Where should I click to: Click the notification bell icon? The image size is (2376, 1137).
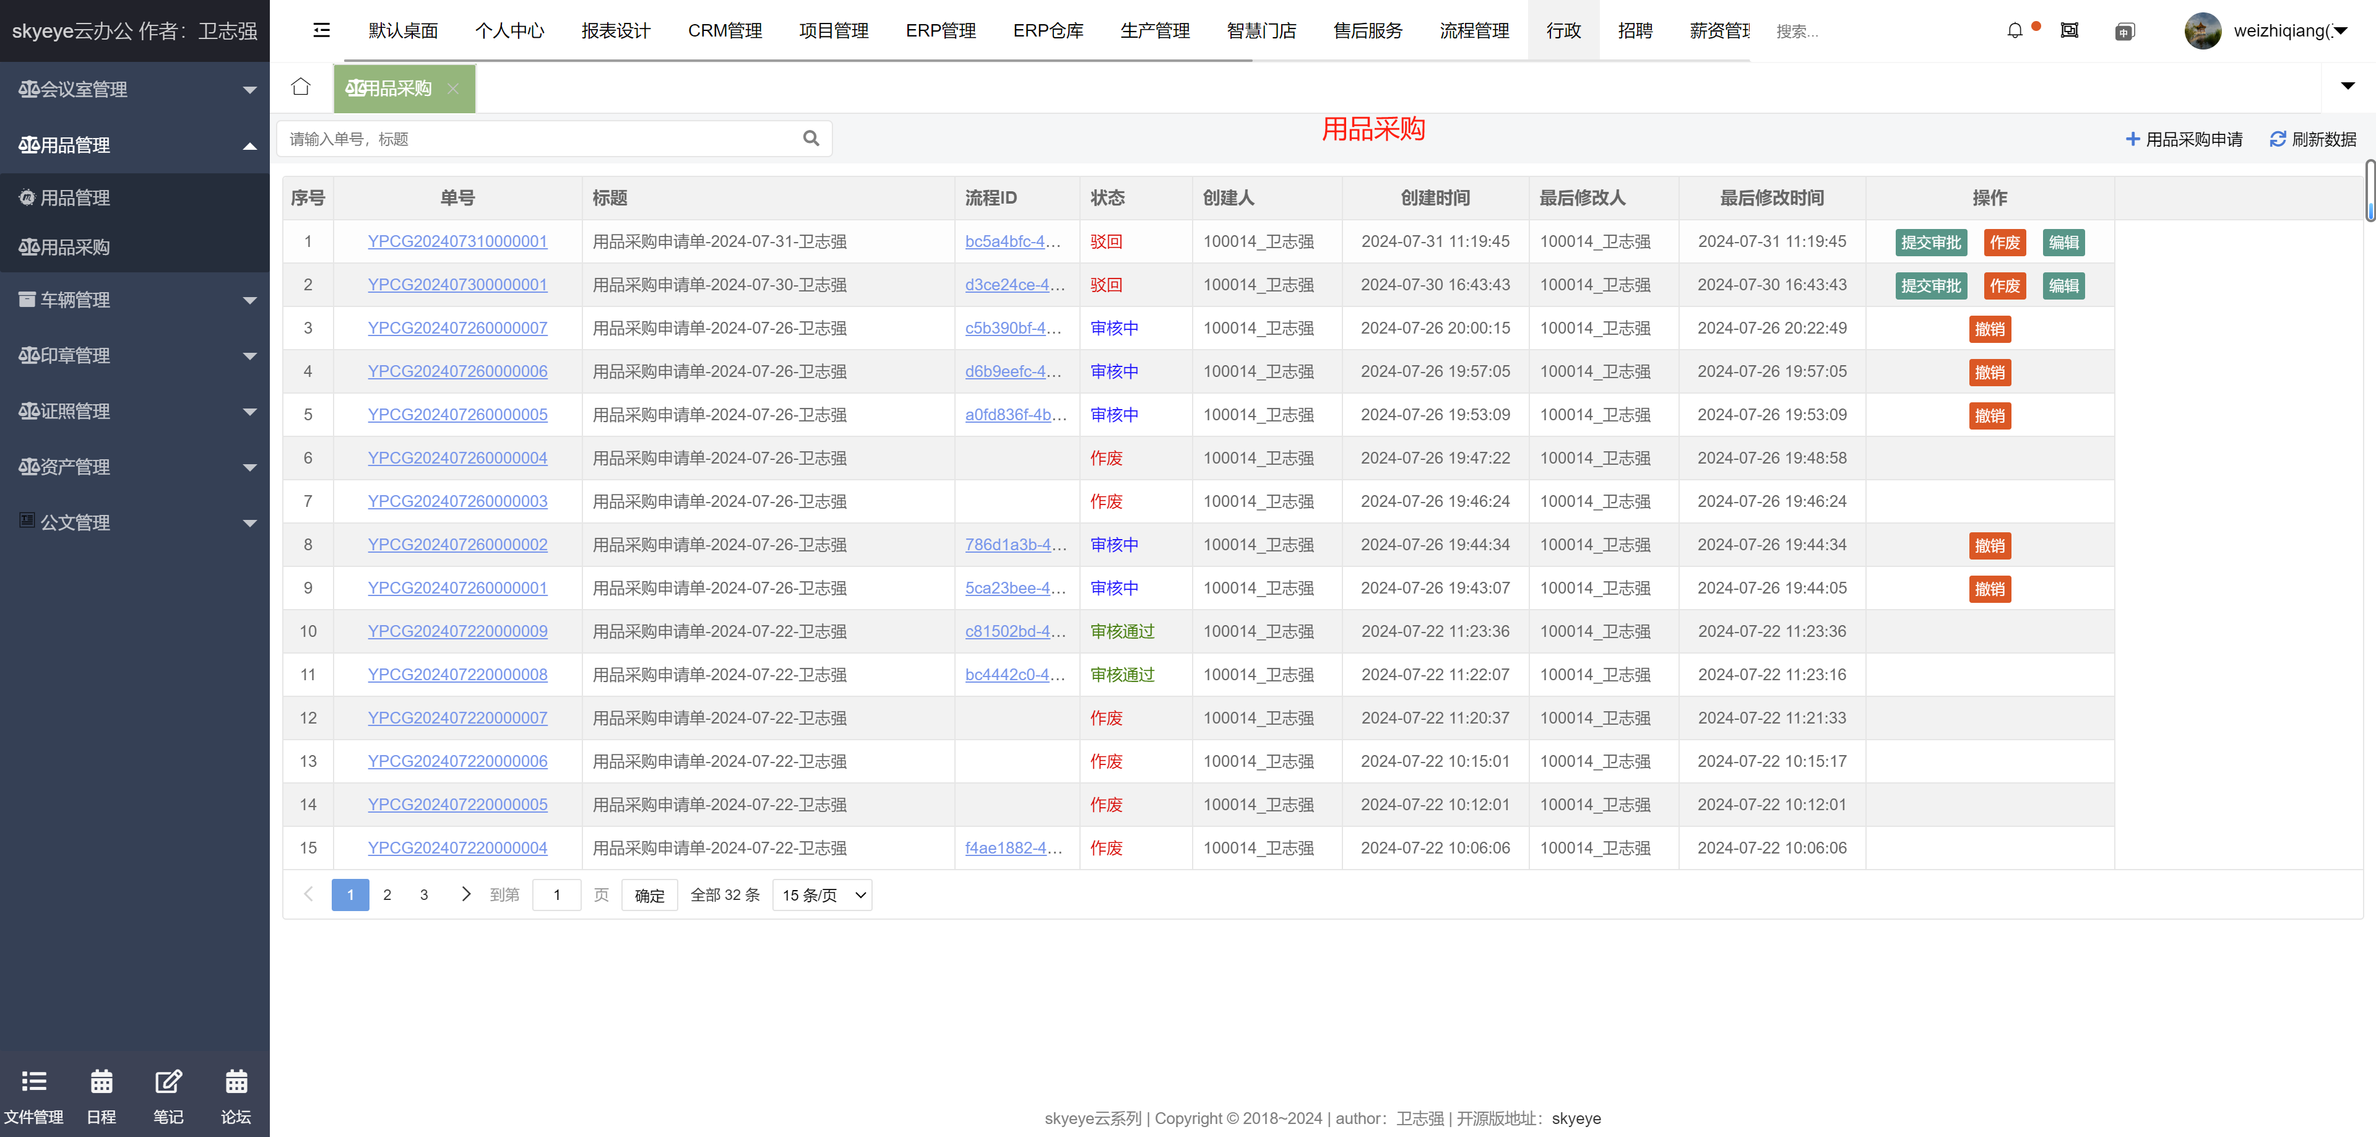coord(2015,30)
